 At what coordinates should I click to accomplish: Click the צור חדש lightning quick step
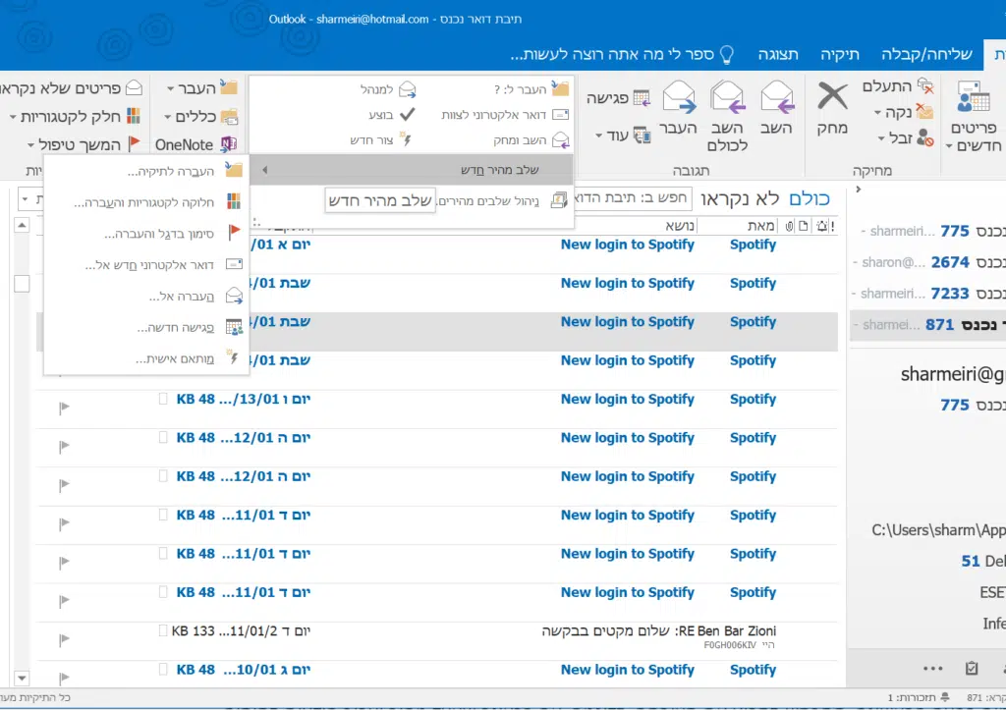tap(382, 139)
